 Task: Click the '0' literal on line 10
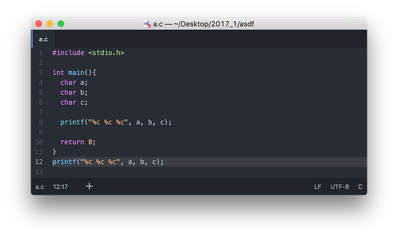click(90, 142)
